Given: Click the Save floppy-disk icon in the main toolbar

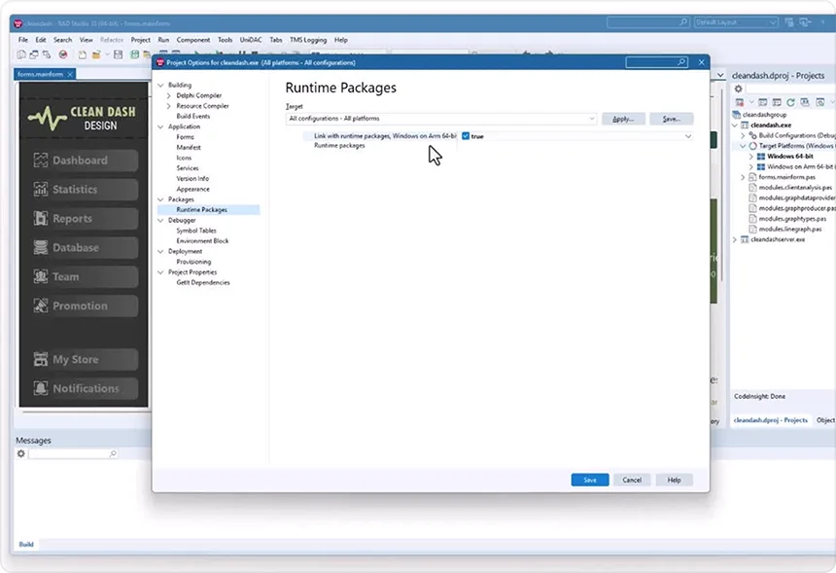Looking at the screenshot, I should point(119,54).
